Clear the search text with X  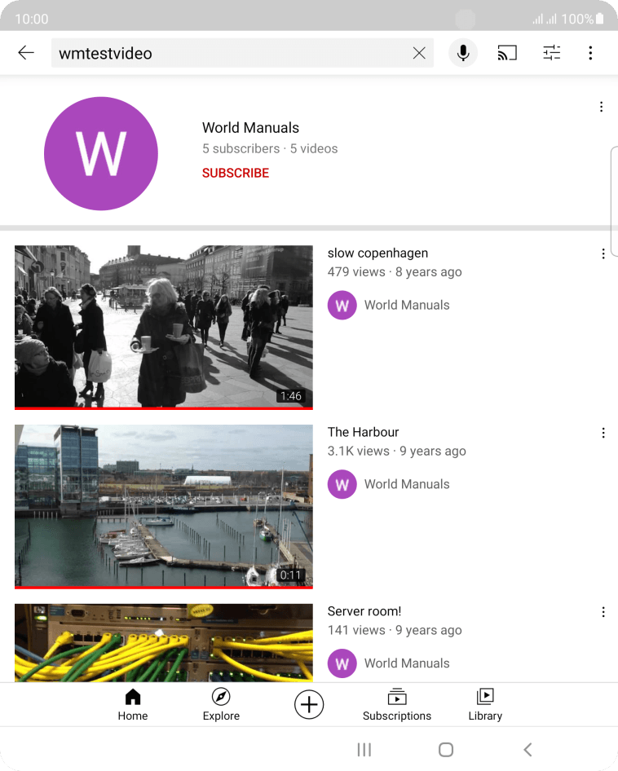coord(419,53)
